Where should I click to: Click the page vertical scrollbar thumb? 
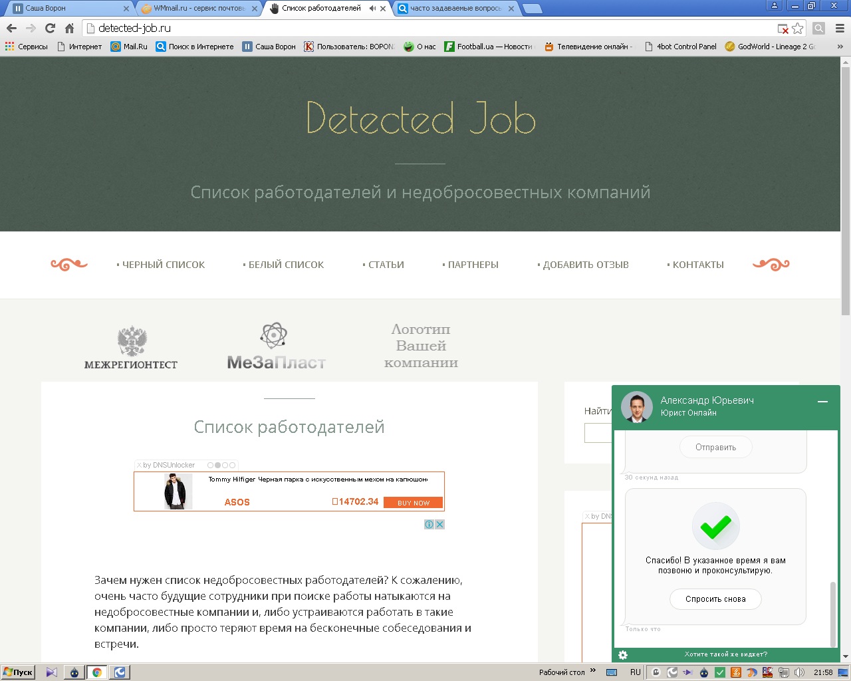[846, 190]
